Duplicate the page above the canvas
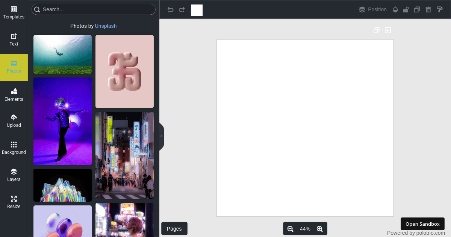Screen dimensions: 451x237 (376, 30)
